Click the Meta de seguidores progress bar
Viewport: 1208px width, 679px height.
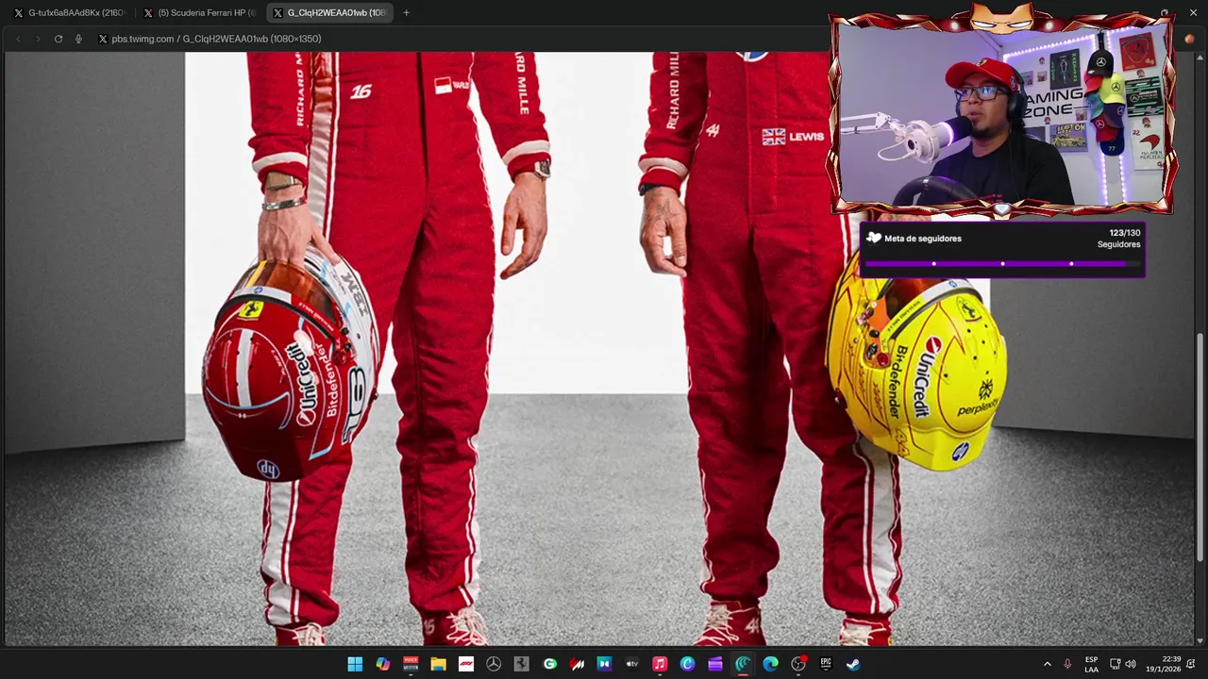1002,264
